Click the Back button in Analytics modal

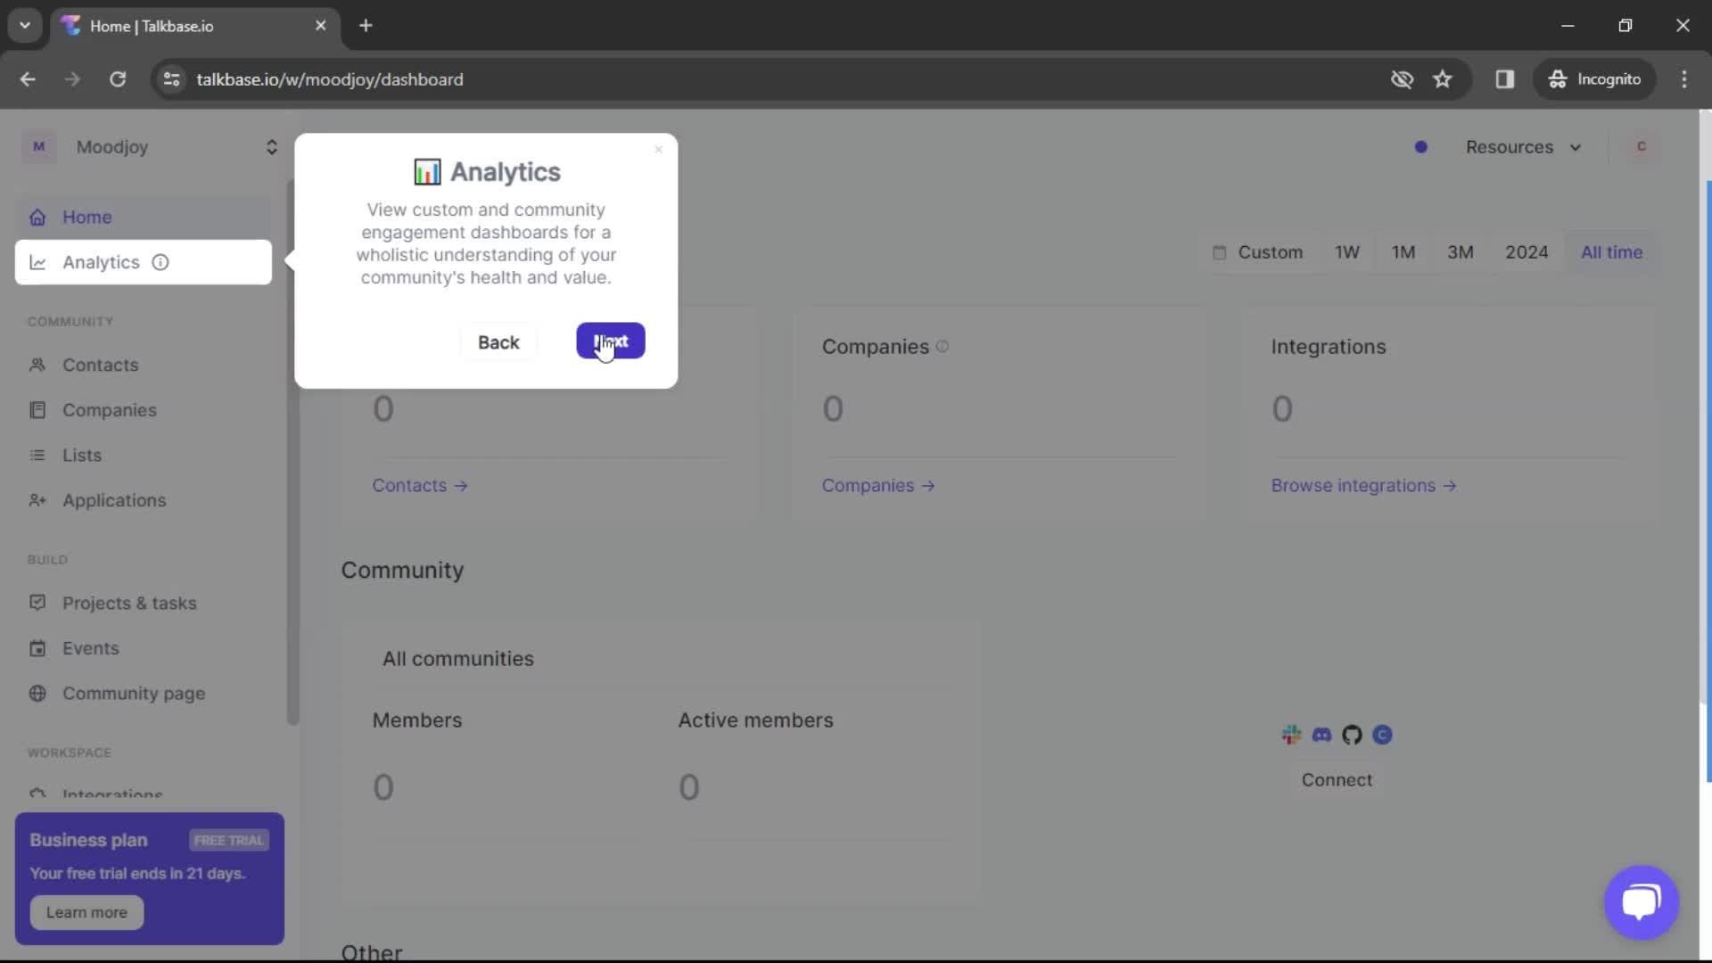pos(498,341)
